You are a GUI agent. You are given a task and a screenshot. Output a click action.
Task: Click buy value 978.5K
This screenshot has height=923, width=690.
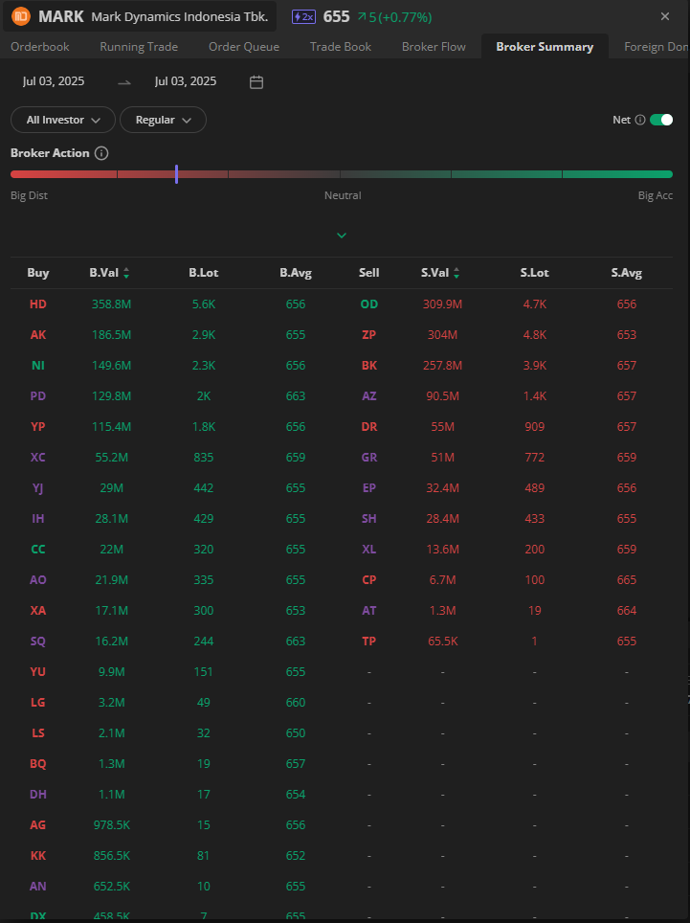point(112,824)
